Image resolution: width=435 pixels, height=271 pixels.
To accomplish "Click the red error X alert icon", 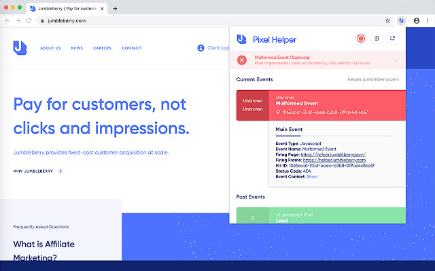I will click(x=242, y=60).
